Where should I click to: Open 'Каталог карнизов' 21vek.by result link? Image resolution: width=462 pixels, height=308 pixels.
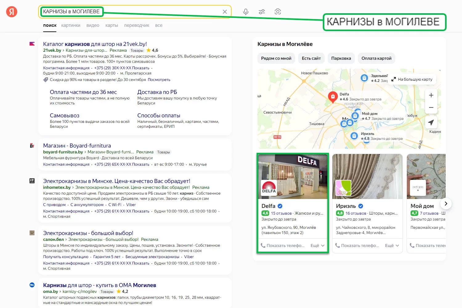pos(95,44)
